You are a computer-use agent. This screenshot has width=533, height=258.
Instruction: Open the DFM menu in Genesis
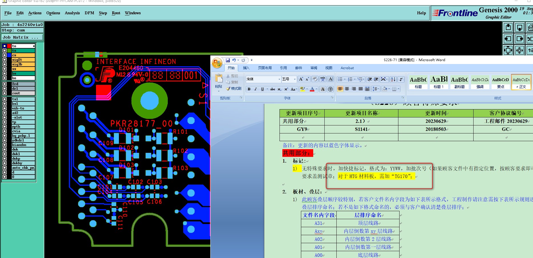click(89, 13)
